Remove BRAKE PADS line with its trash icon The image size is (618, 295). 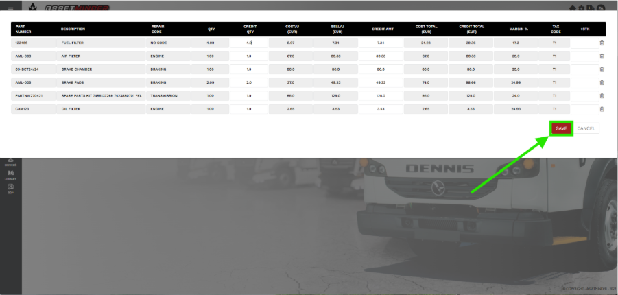(602, 83)
